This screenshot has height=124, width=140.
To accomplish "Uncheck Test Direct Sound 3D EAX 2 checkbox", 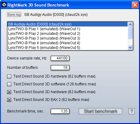I will (x=9, y=100).
